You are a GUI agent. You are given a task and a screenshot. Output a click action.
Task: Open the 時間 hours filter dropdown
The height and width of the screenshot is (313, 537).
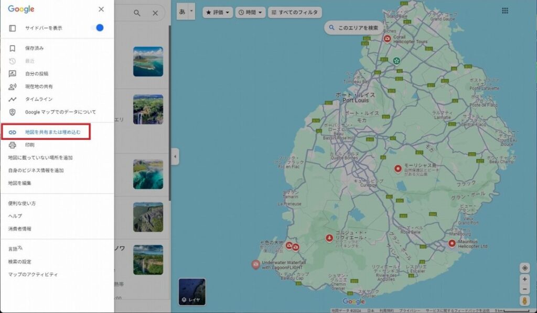250,13
